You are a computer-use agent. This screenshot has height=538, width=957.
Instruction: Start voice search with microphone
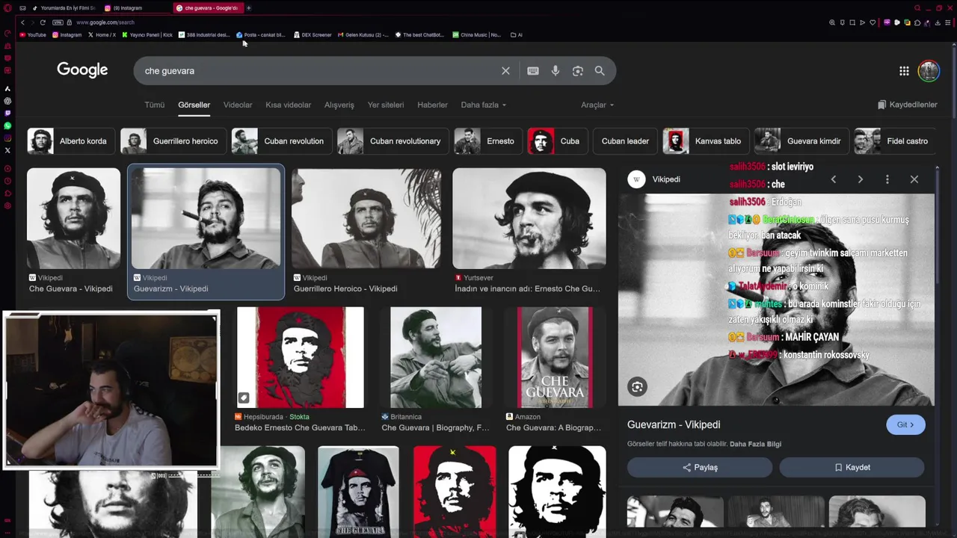pyautogui.click(x=556, y=71)
